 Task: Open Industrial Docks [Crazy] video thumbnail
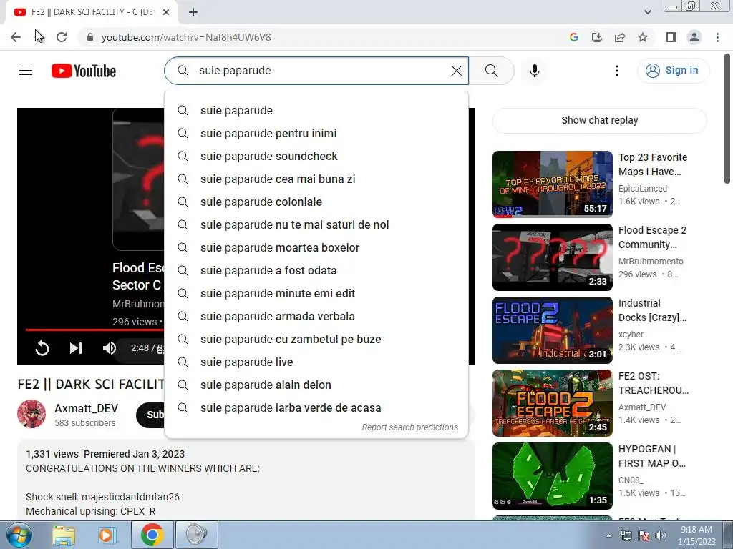coord(552,330)
